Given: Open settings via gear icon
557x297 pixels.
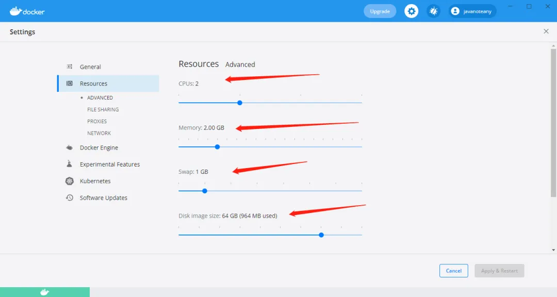Looking at the screenshot, I should point(411,11).
